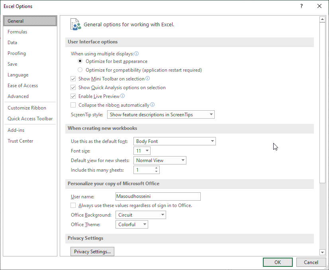The image size is (329, 270).
Task: Click the Privacy Settings button
Action: coord(92,252)
